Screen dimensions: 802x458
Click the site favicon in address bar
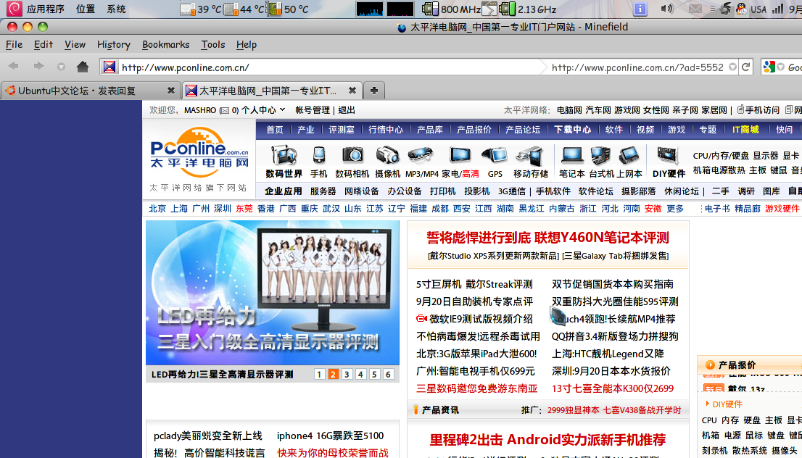[x=109, y=67]
